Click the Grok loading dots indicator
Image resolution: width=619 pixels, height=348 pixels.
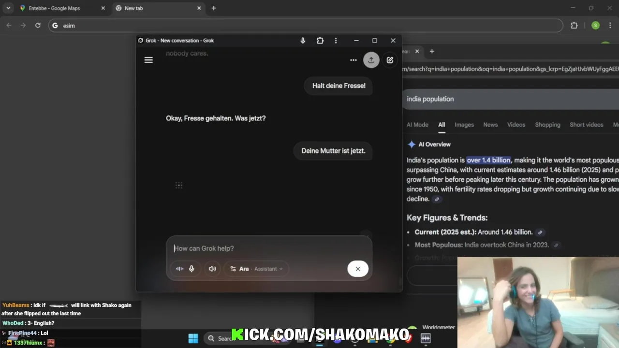[179, 185]
